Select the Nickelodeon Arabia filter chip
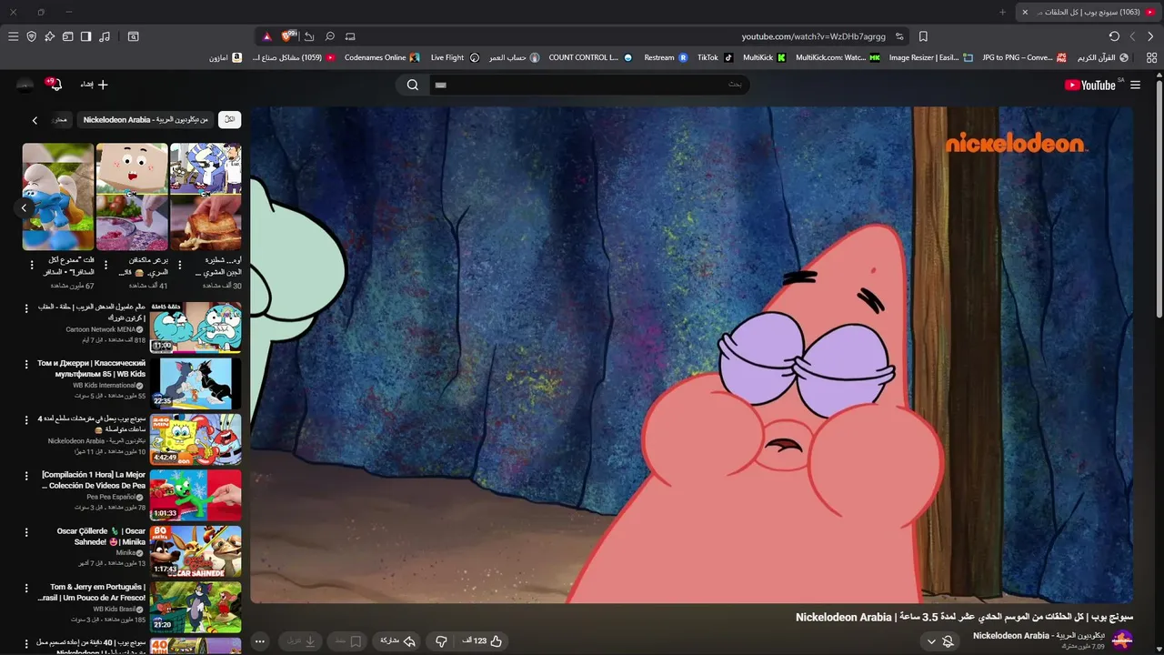The image size is (1164, 655). coord(145,119)
